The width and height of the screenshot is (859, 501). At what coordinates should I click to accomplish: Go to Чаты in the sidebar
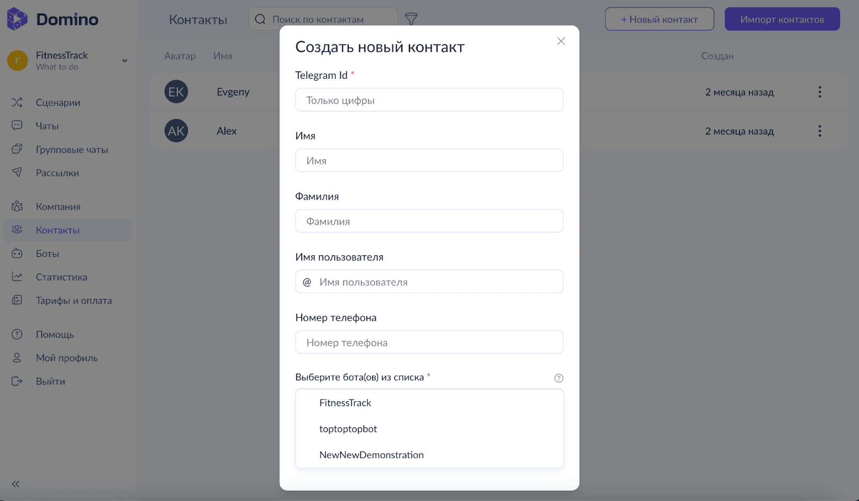pos(47,126)
